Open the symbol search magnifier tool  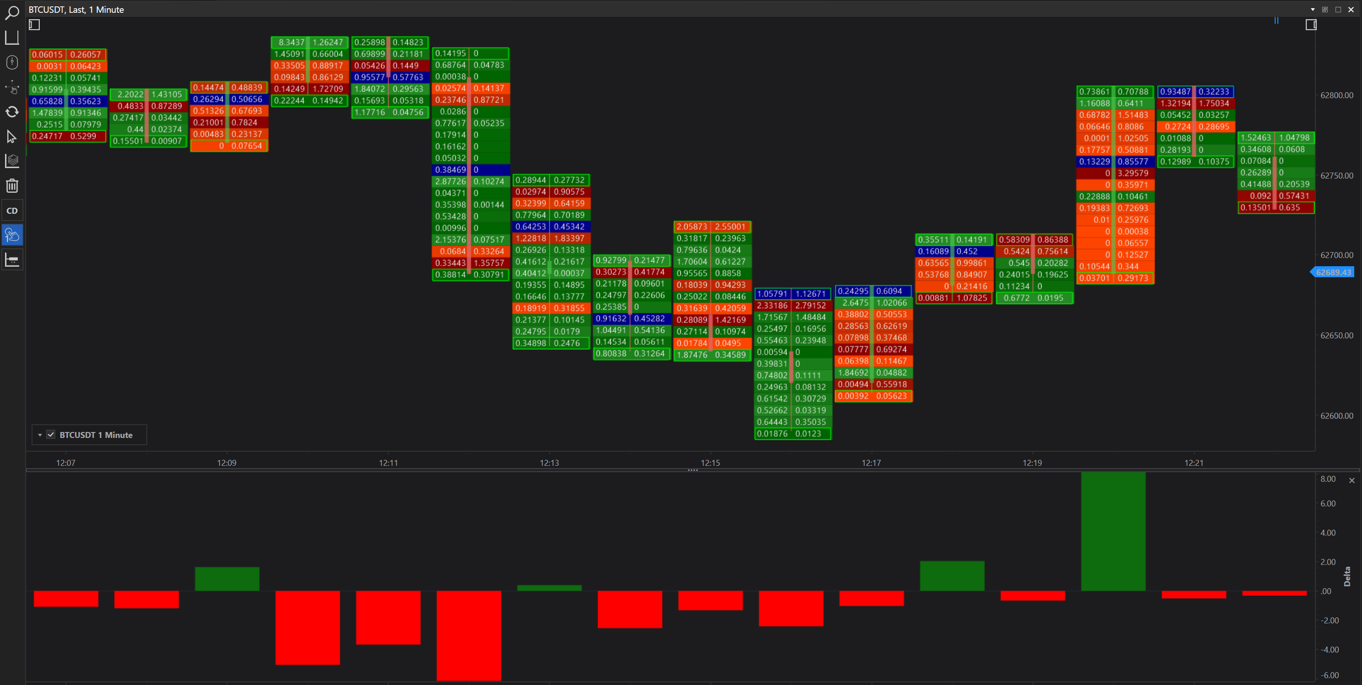pyautogui.click(x=11, y=13)
